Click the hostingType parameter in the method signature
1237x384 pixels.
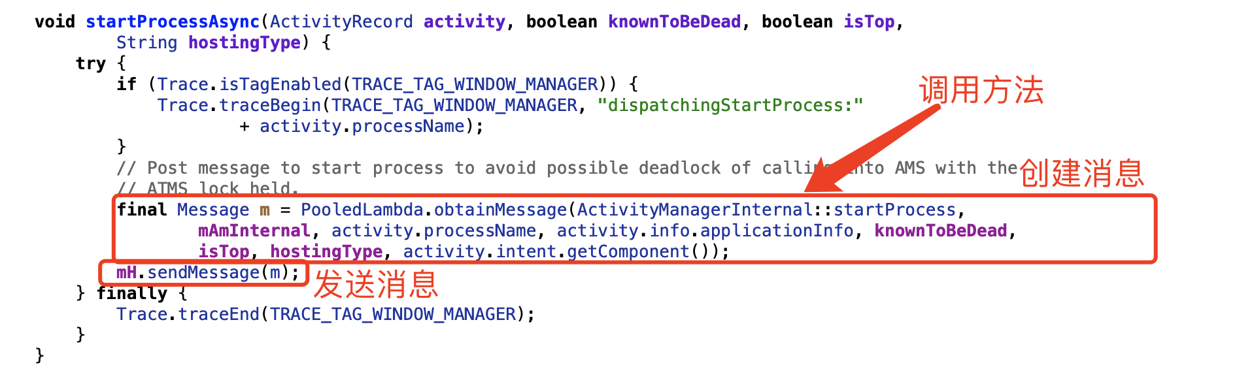[x=244, y=42]
